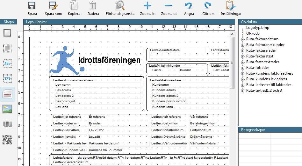The height and width of the screenshot is (166, 302).
Task: Select the barcode tool in Skapa panel
Action: click(7, 124)
